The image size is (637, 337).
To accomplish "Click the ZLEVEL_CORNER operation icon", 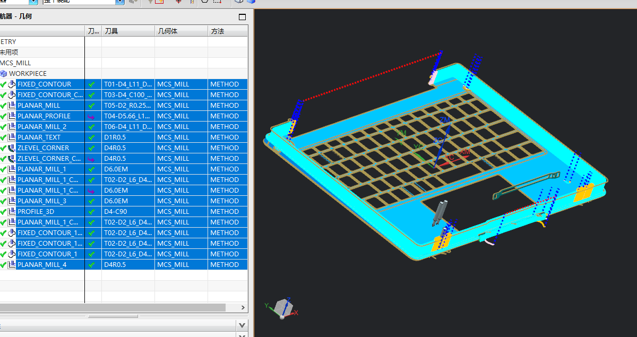I will [11, 148].
